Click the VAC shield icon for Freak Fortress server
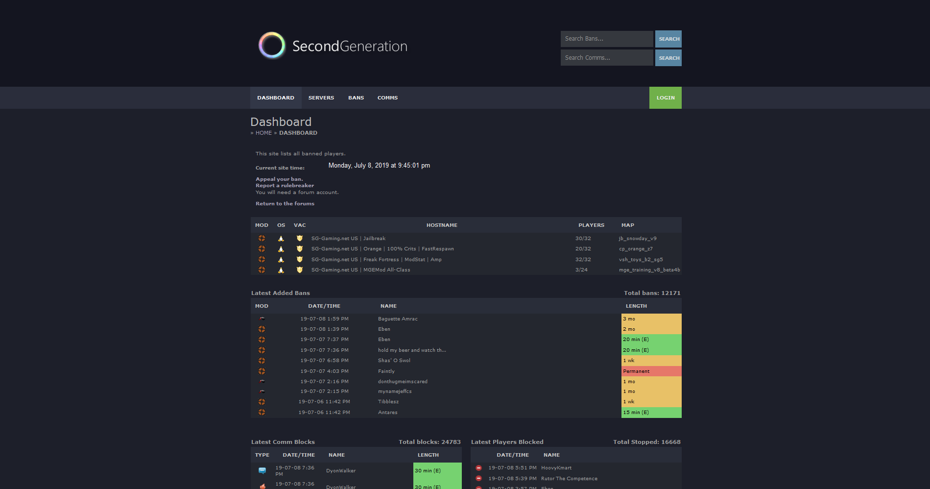 pos(300,260)
